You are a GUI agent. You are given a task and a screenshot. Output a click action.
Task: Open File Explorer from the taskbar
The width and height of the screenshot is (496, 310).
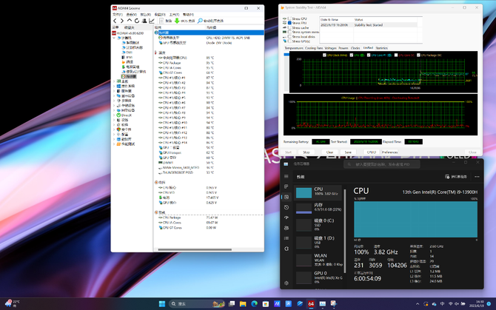243,303
